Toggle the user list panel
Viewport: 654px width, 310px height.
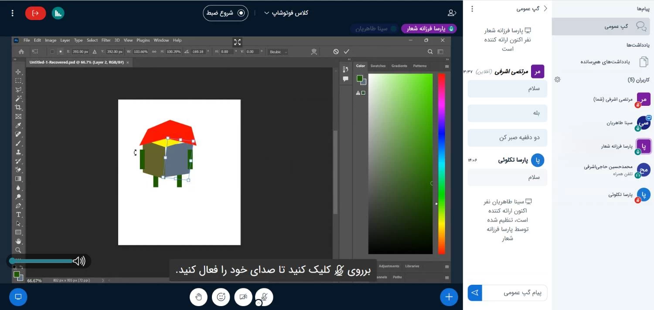pyautogui.click(x=452, y=13)
